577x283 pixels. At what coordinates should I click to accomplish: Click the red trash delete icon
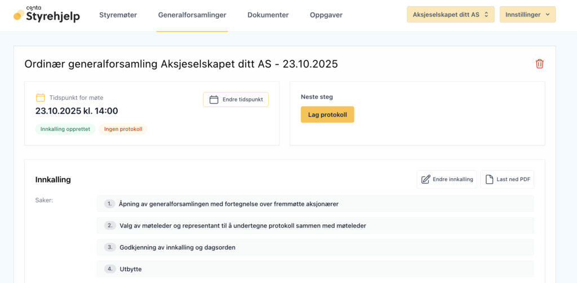(539, 64)
